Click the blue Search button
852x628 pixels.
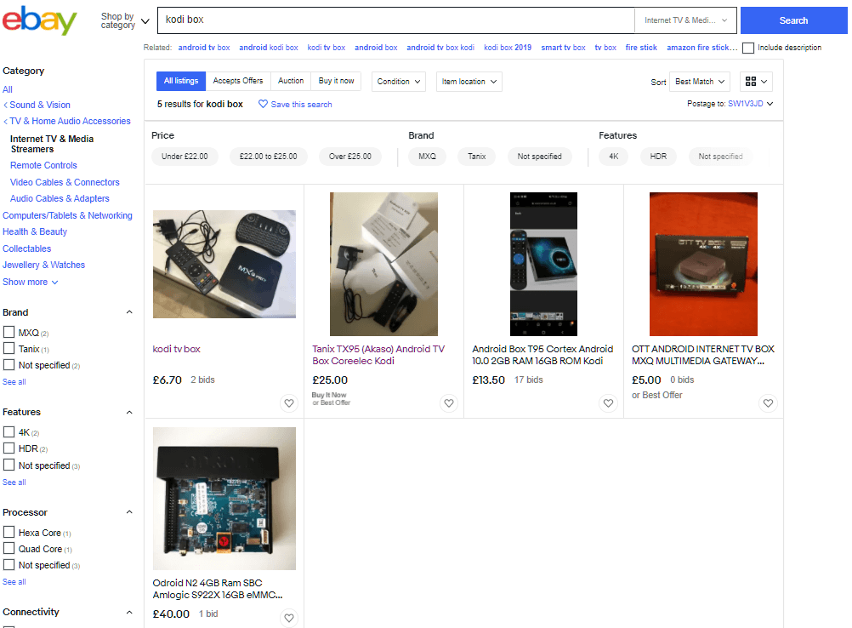[793, 20]
